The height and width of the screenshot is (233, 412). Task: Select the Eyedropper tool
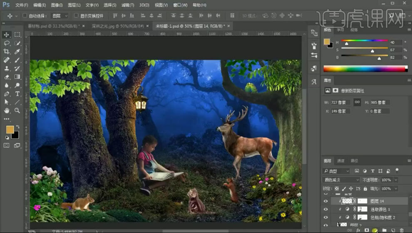(17, 51)
